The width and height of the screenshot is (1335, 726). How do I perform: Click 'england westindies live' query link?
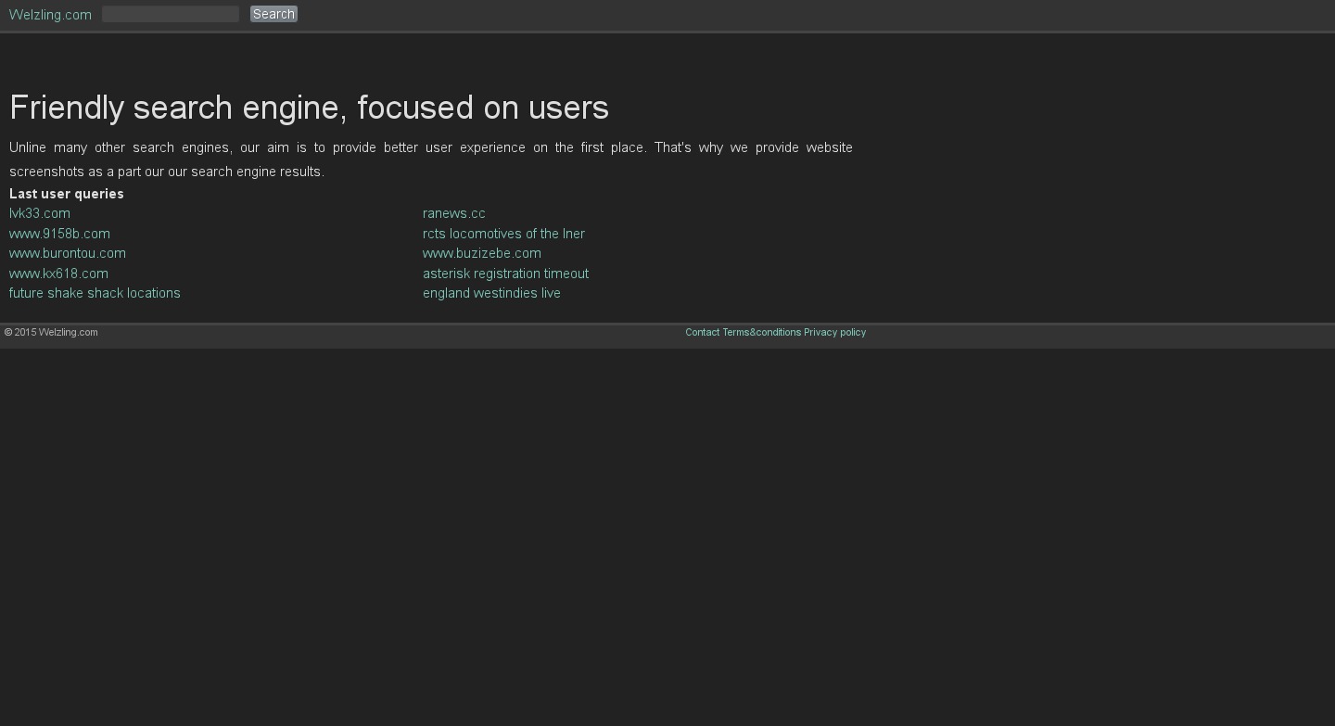pos(491,293)
